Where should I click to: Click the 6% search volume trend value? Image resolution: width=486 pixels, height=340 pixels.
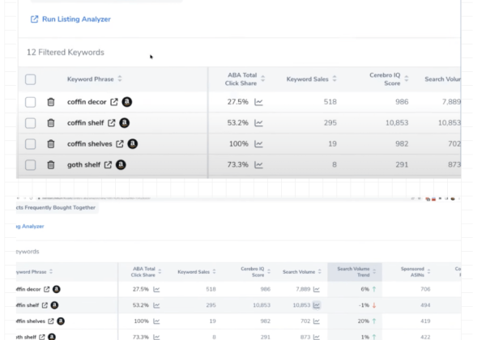(364, 289)
